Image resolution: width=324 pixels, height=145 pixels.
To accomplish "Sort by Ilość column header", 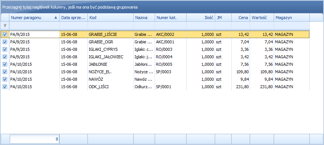I will point(200,18).
